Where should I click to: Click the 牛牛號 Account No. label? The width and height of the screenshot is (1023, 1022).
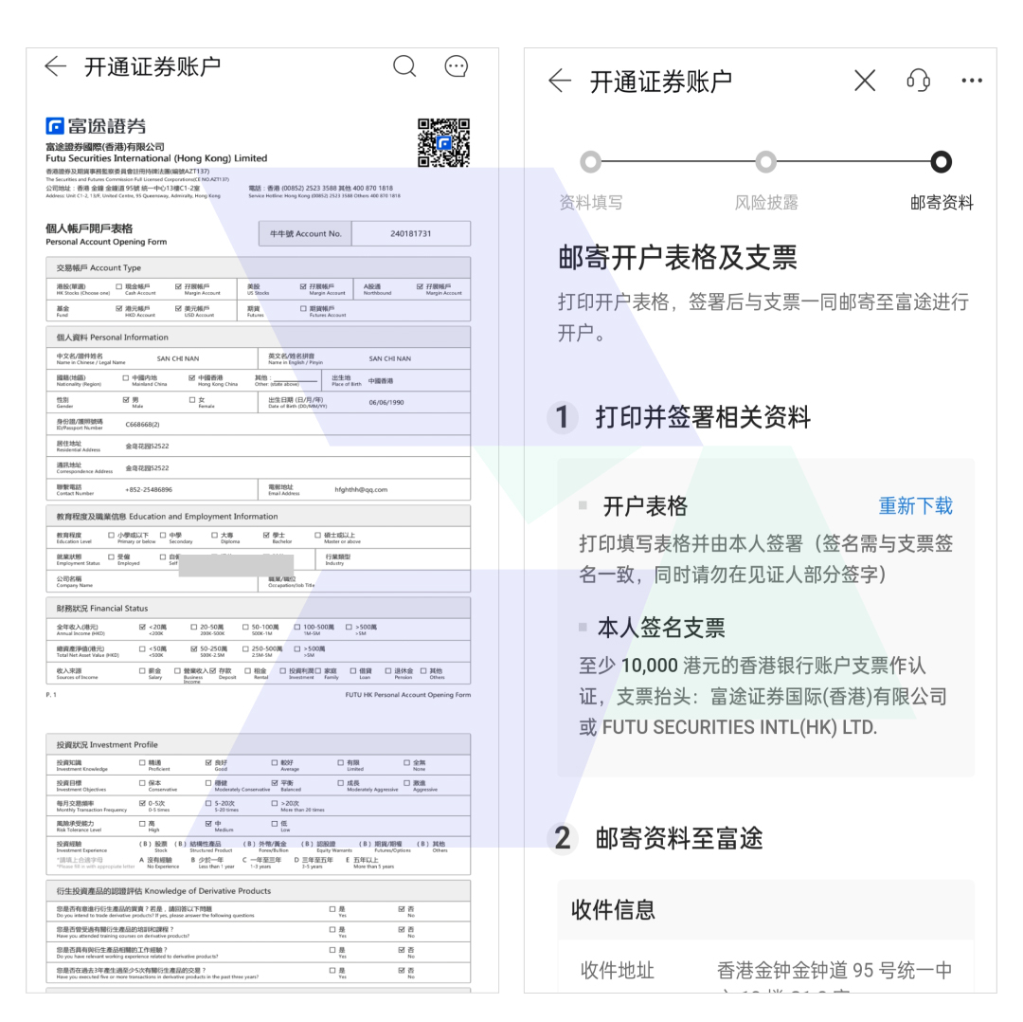tap(305, 233)
